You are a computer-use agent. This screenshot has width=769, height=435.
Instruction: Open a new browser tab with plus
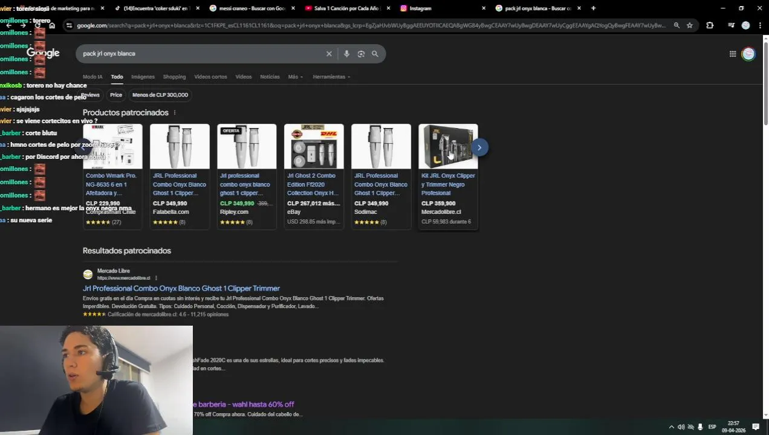593,8
